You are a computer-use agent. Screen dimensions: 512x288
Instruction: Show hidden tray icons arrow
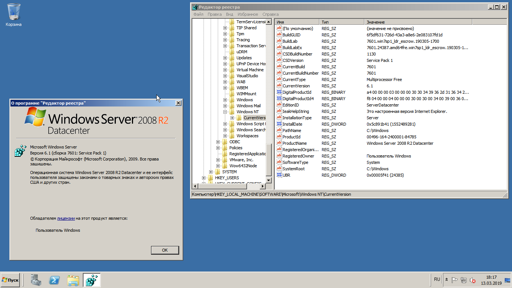[446, 280]
